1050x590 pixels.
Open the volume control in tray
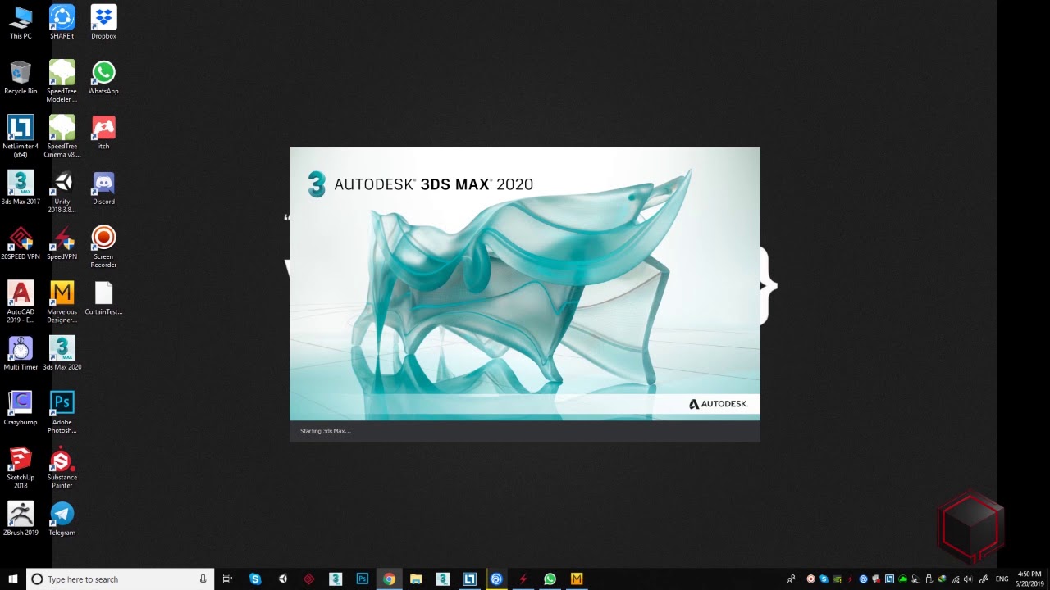967,579
